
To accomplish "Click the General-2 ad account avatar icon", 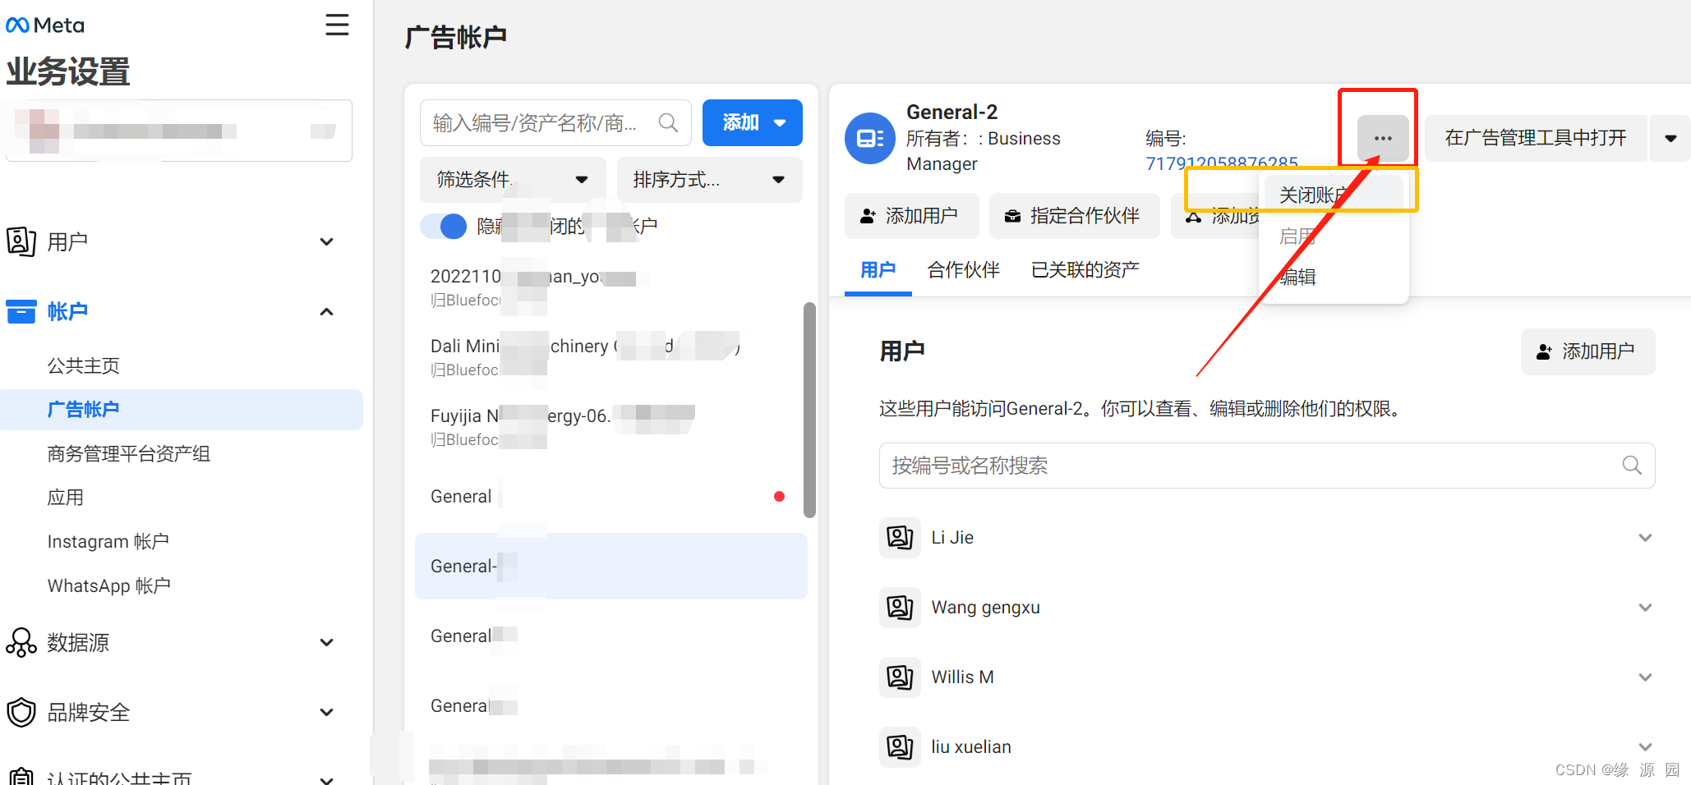I will pos(870,138).
